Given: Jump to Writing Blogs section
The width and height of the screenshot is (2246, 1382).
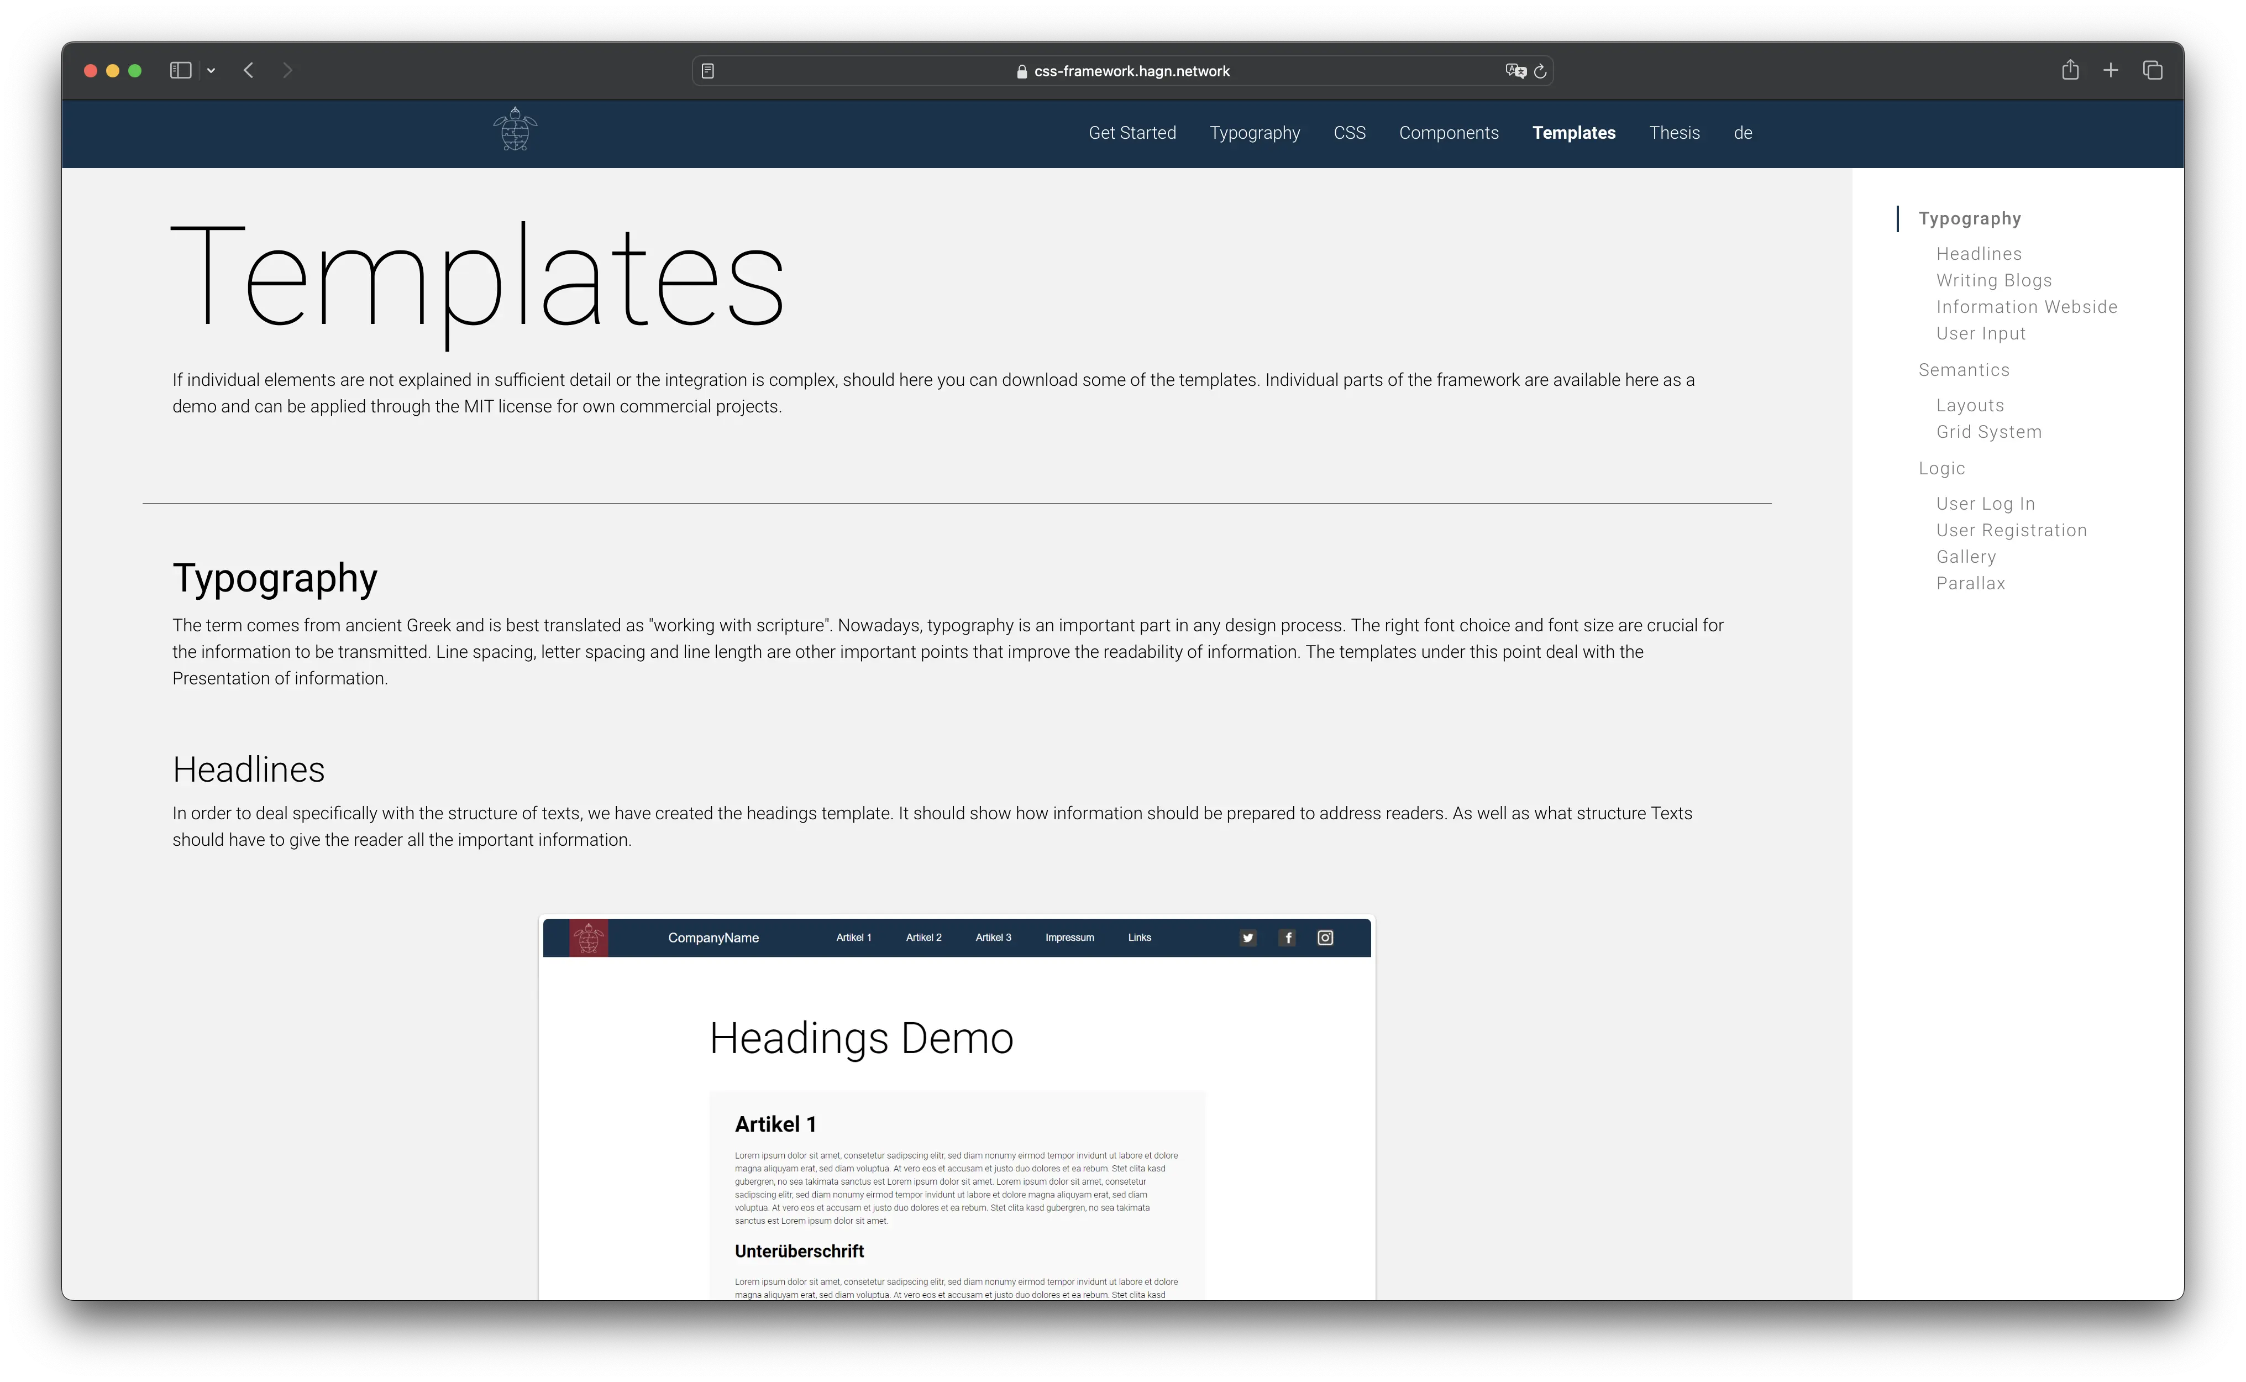Looking at the screenshot, I should [1993, 281].
